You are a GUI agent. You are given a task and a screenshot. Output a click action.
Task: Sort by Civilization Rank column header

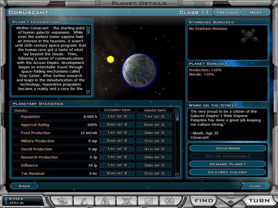coord(117,110)
